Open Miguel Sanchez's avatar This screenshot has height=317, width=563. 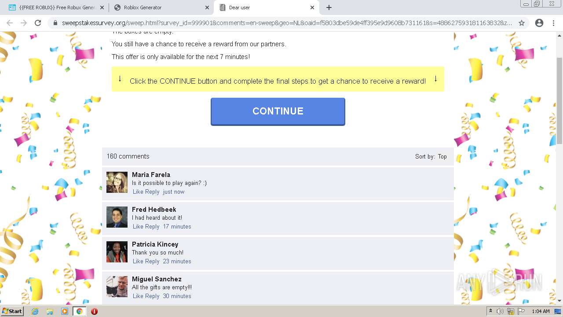tap(117, 287)
